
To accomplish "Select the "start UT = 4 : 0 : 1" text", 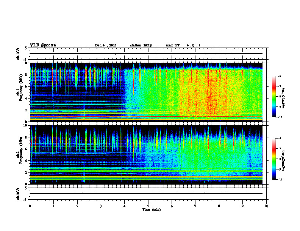I will (183, 45).
